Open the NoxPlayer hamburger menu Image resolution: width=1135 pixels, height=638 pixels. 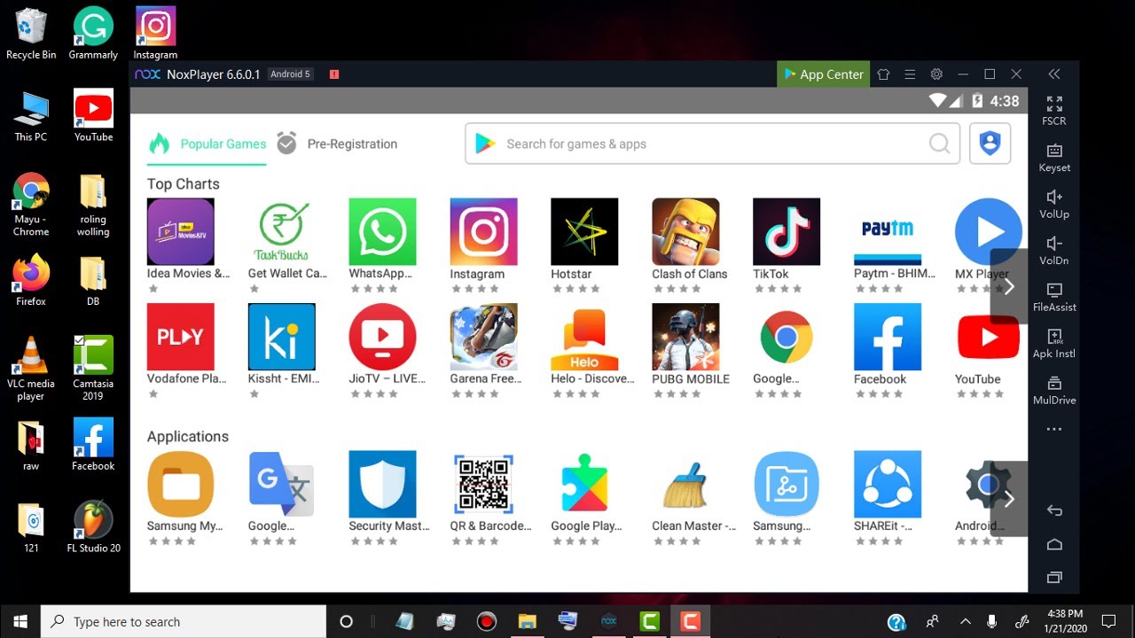(x=910, y=74)
